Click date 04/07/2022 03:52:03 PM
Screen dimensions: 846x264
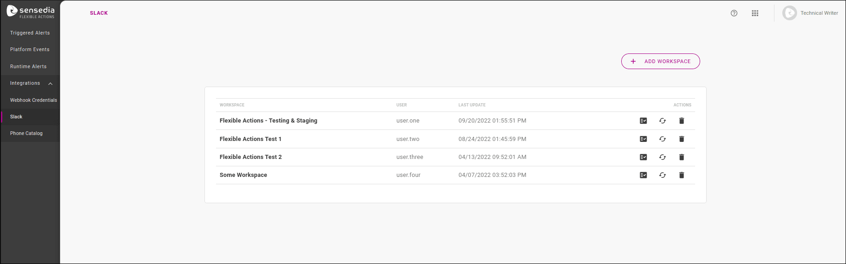(492, 175)
